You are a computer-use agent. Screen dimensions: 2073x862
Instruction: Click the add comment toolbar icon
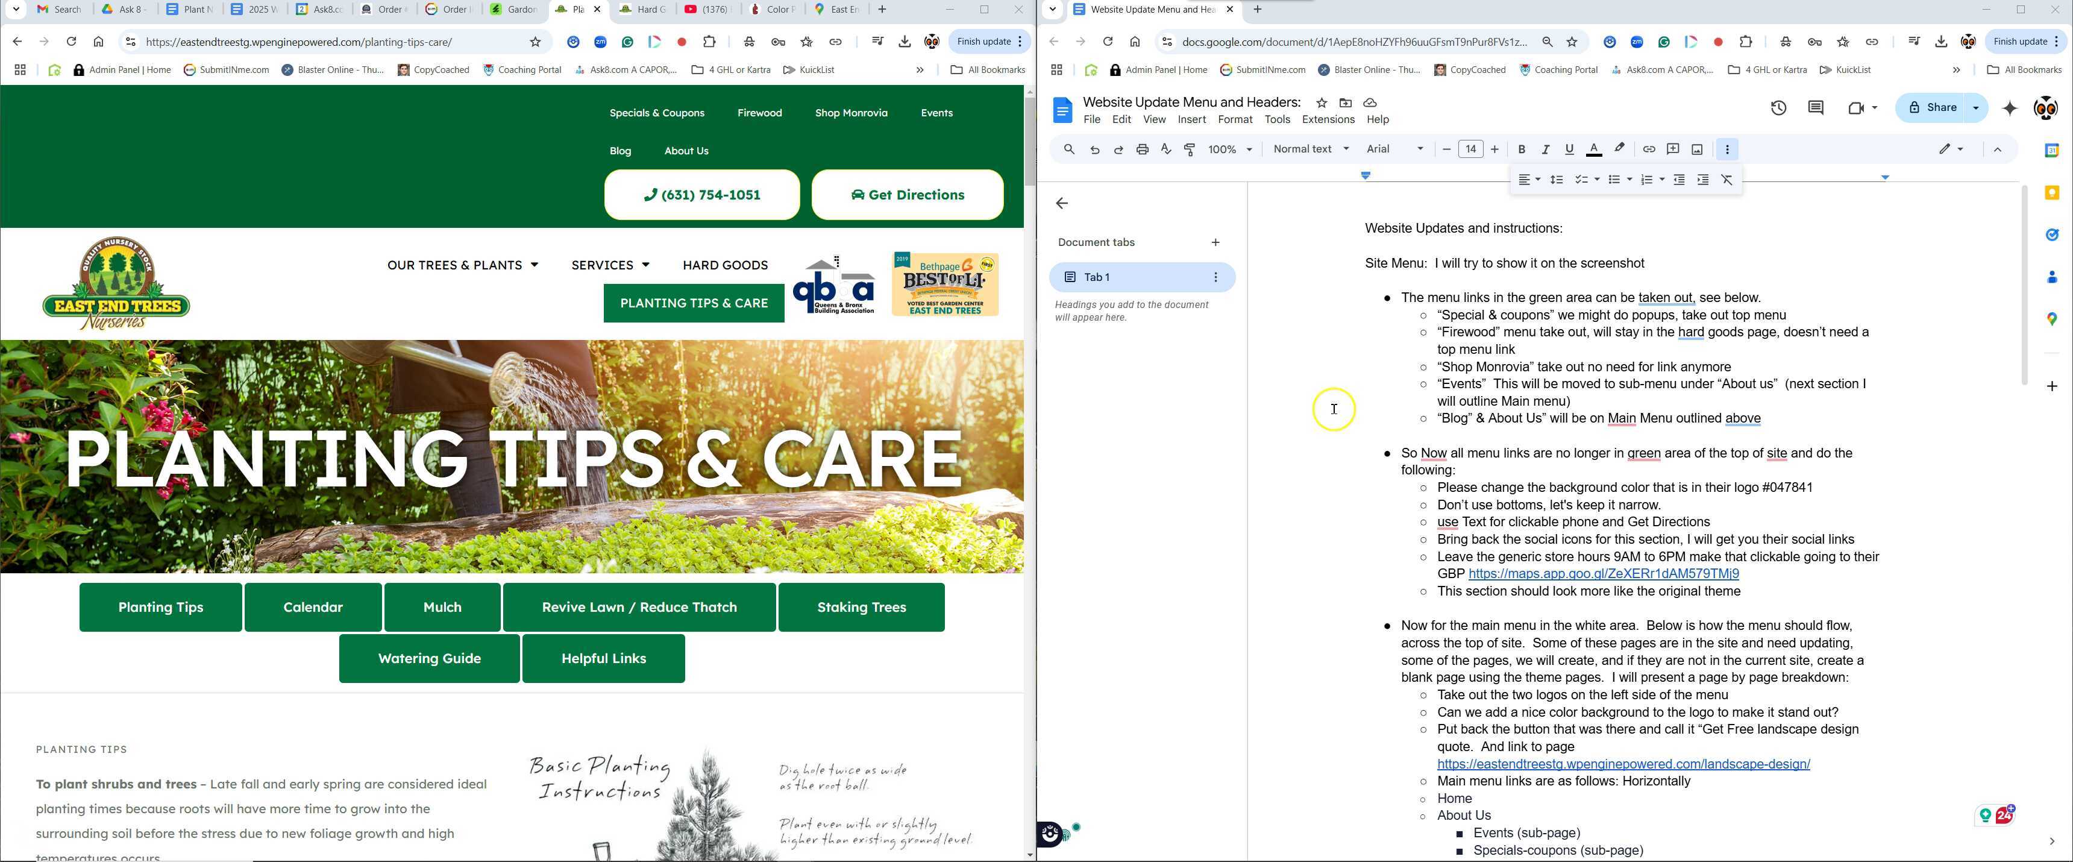click(1672, 149)
